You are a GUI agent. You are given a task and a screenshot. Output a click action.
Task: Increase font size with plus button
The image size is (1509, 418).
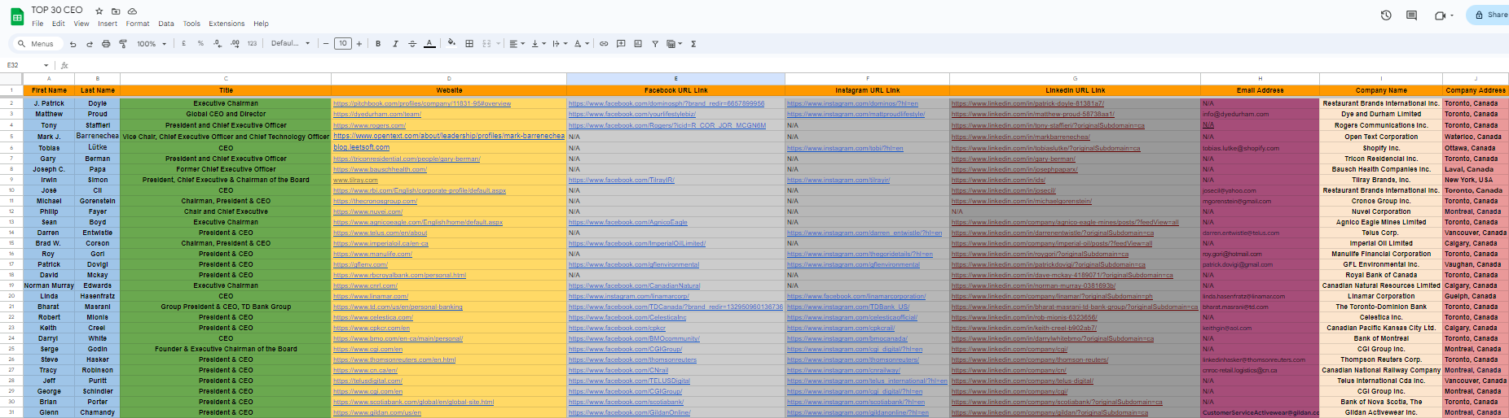(x=359, y=44)
